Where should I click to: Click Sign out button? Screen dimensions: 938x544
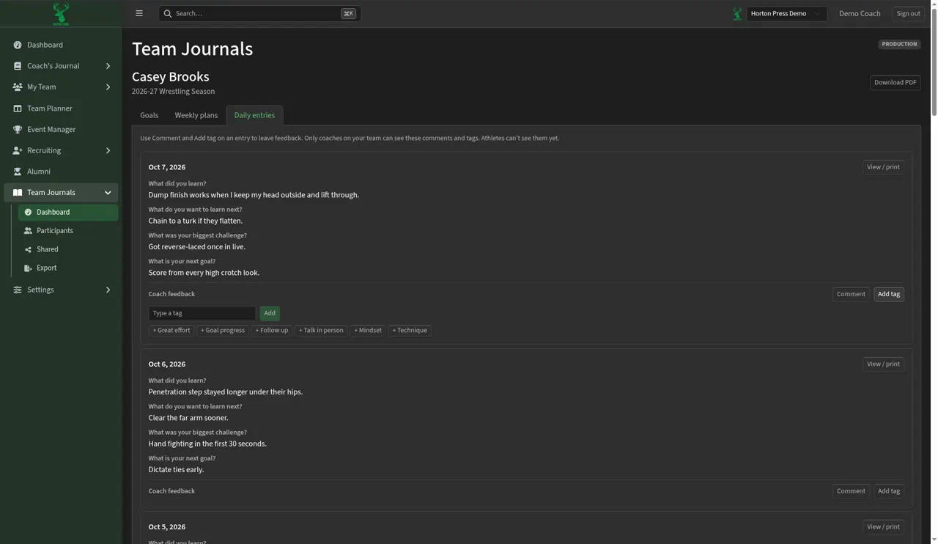click(908, 13)
